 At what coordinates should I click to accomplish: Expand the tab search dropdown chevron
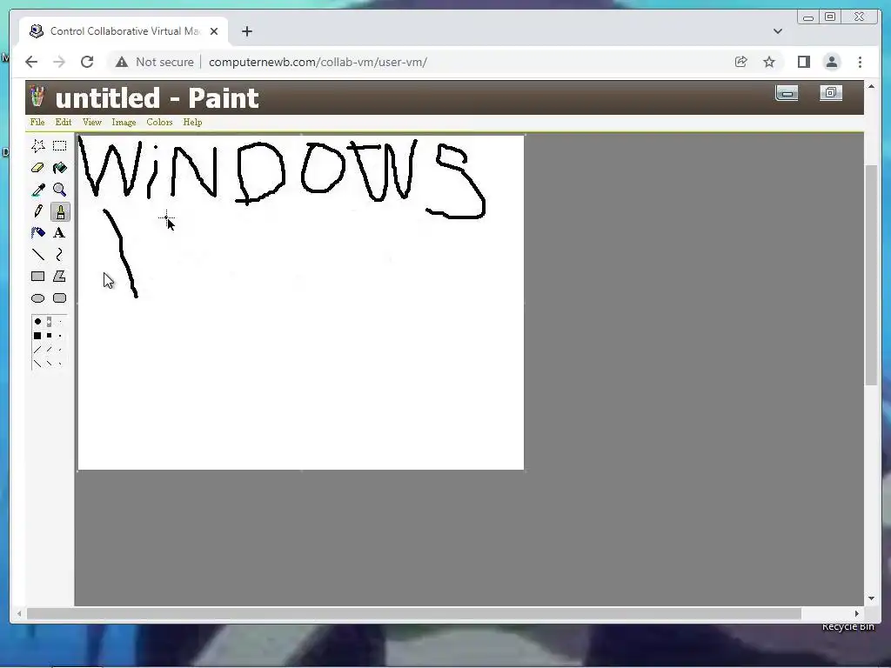click(x=778, y=31)
